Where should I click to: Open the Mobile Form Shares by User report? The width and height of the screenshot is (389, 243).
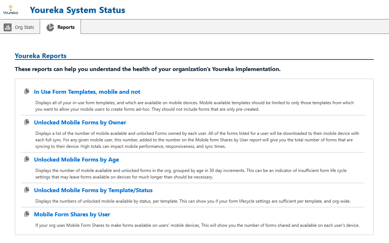[72, 215]
